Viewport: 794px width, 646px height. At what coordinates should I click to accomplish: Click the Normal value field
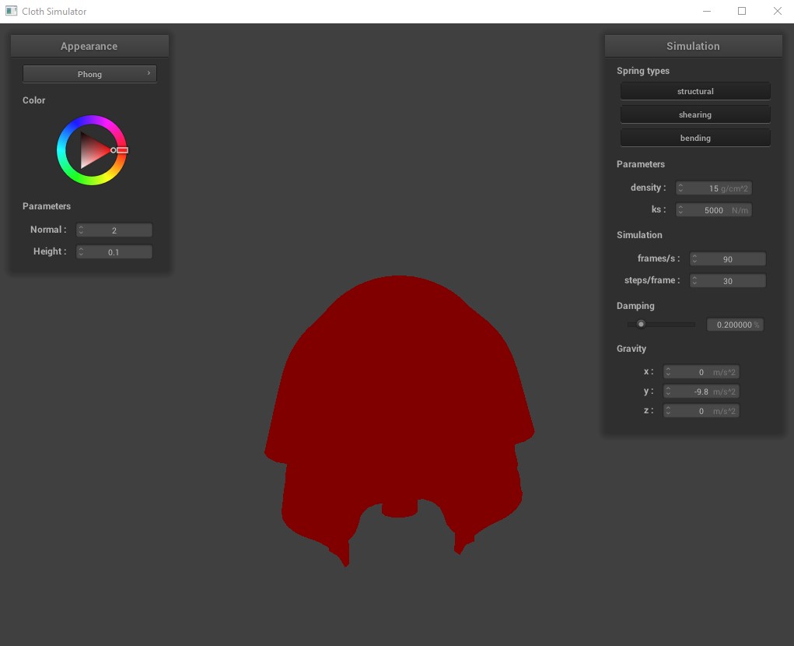[114, 230]
